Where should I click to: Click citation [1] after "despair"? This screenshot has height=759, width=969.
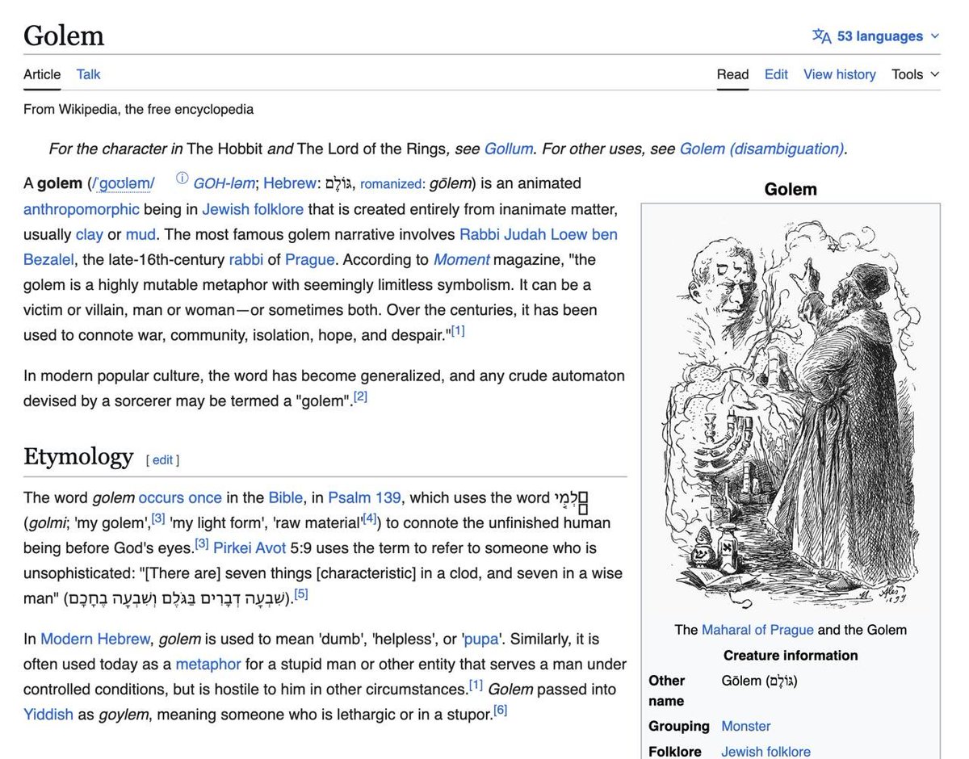click(x=458, y=331)
